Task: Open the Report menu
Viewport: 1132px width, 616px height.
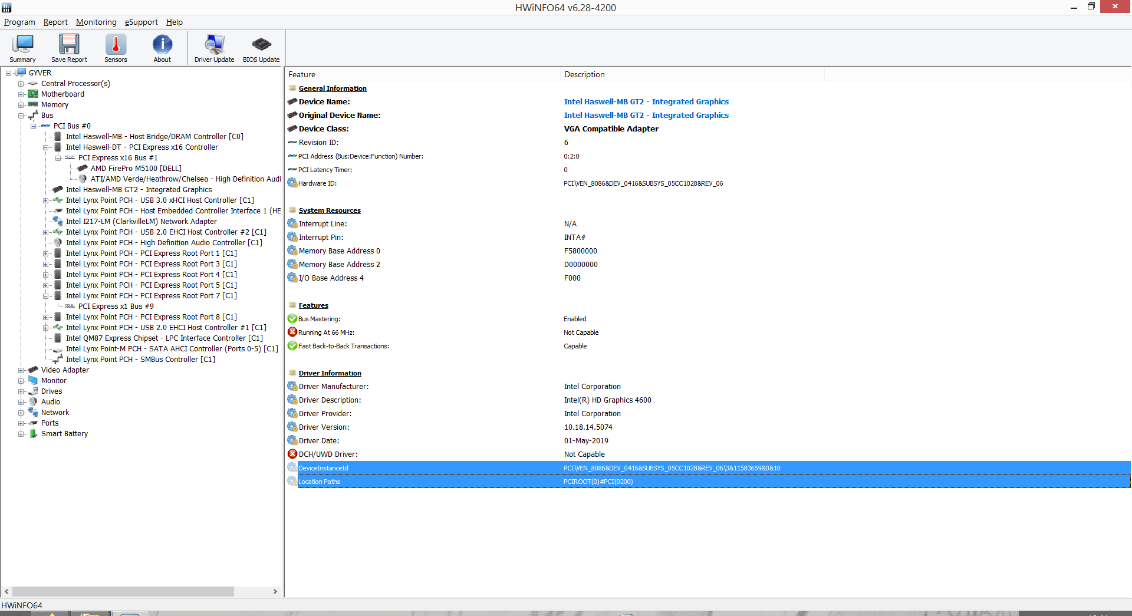Action: (x=55, y=22)
